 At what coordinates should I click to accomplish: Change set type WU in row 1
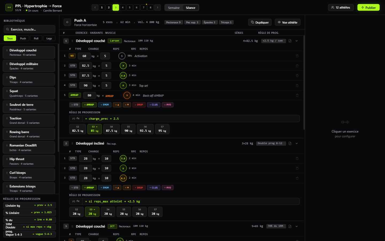pos(72,56)
